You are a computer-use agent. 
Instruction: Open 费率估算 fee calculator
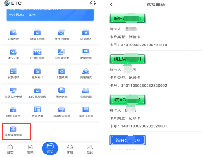37,112
